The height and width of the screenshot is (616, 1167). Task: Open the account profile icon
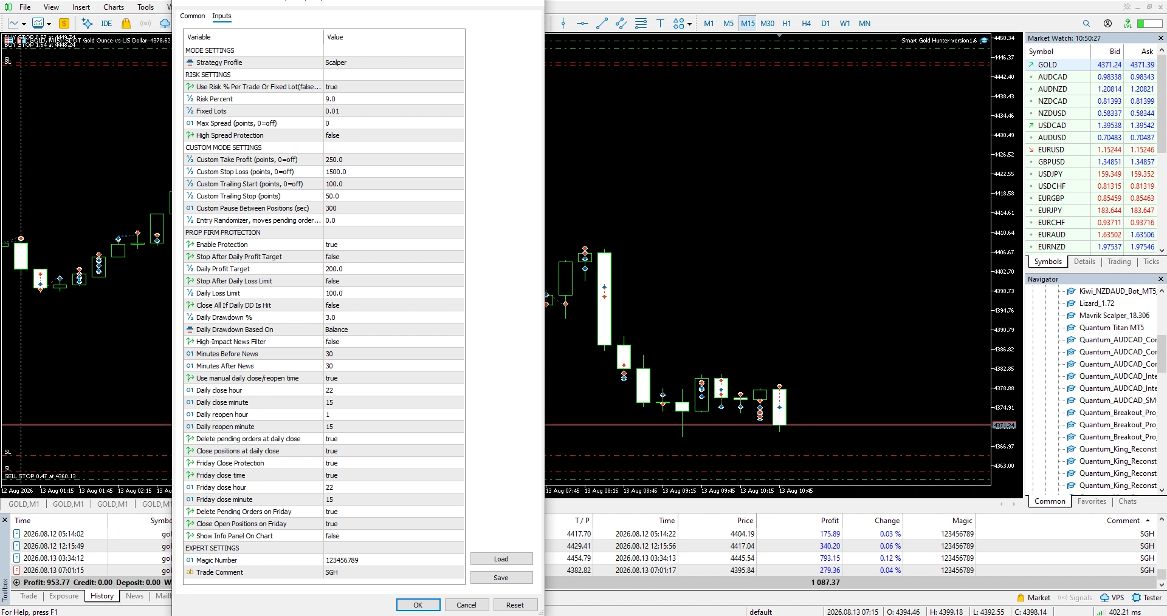[1107, 24]
